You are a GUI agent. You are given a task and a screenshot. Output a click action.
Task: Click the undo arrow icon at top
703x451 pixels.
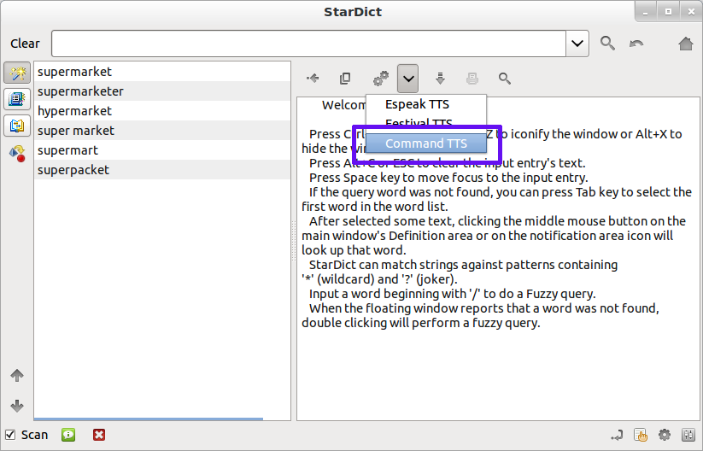tap(636, 44)
